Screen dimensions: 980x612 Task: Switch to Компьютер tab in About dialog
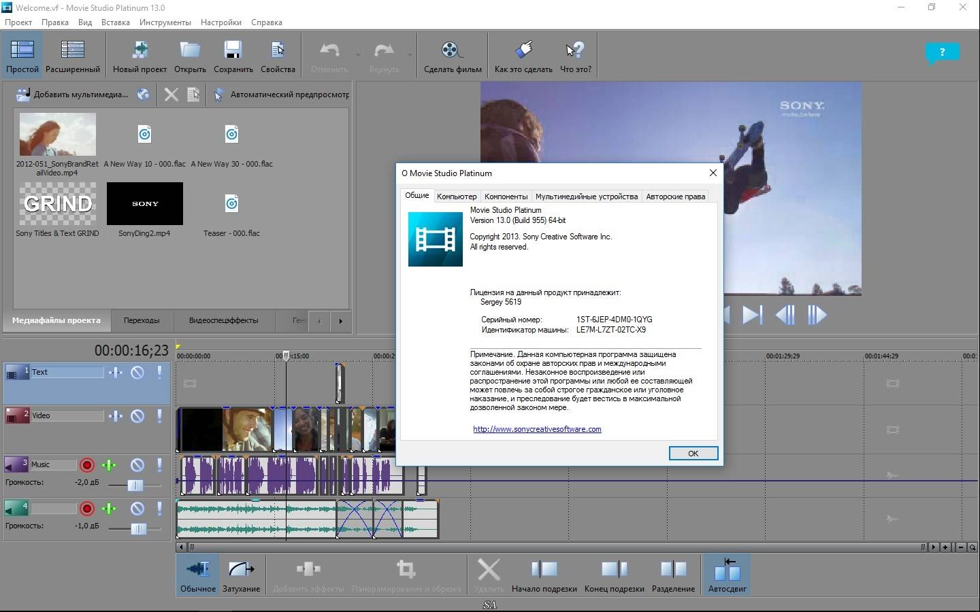point(457,197)
